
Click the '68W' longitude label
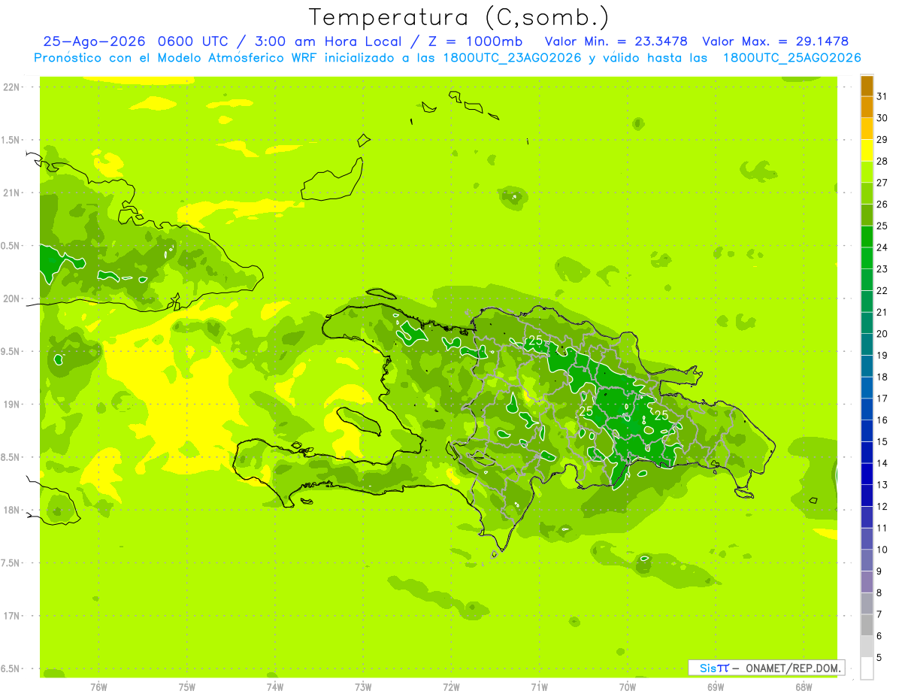(x=804, y=687)
